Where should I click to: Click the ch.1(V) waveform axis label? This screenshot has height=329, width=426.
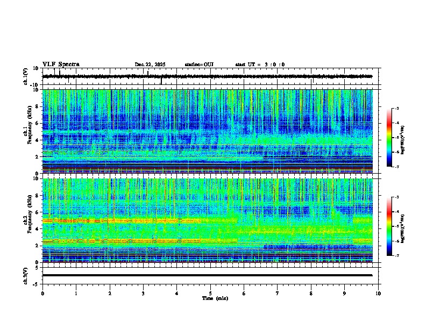coord(26,76)
